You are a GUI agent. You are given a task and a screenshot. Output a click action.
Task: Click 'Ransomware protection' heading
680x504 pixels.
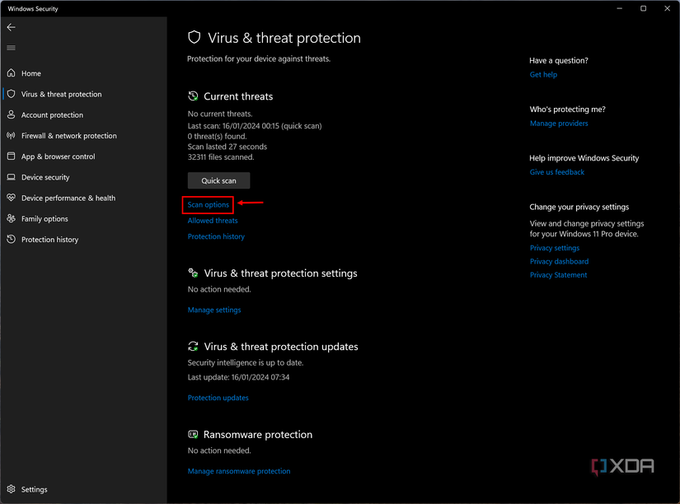[x=258, y=434]
